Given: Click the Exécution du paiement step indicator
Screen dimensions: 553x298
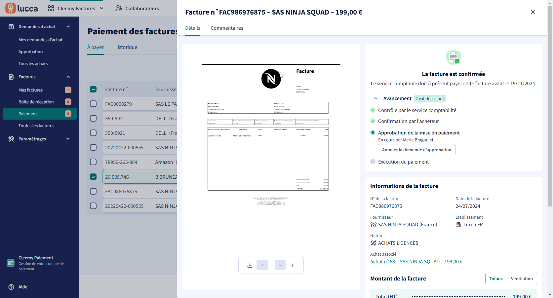Looking at the screenshot, I should click(373, 162).
